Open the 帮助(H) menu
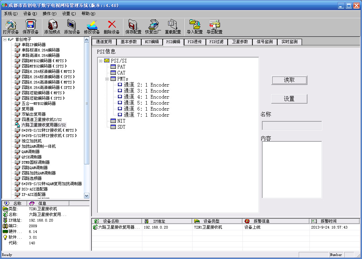The width and height of the screenshot is (362, 259). click(88, 14)
